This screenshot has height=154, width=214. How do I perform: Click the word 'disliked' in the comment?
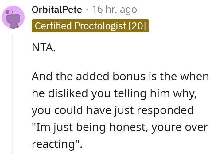[x=68, y=93]
